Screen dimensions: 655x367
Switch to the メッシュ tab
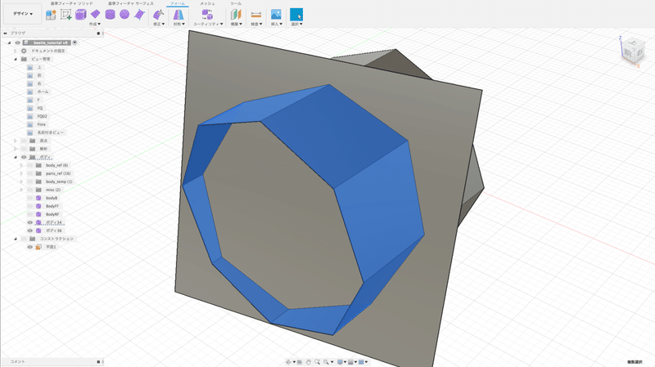207,3
